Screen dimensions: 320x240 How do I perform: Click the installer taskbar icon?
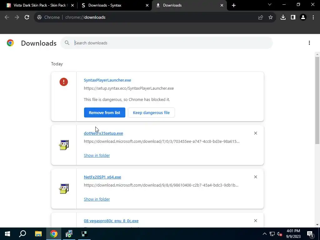pos(69,234)
